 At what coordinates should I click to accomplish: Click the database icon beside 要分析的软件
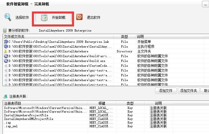[x=5, y=30]
